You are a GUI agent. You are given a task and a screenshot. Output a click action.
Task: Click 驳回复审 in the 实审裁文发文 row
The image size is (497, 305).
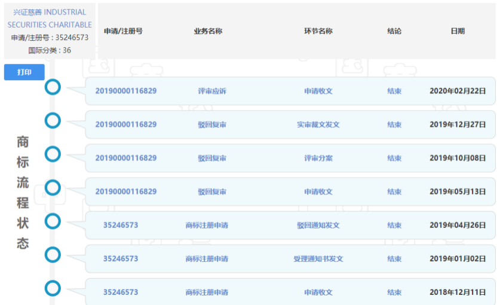[212, 125]
